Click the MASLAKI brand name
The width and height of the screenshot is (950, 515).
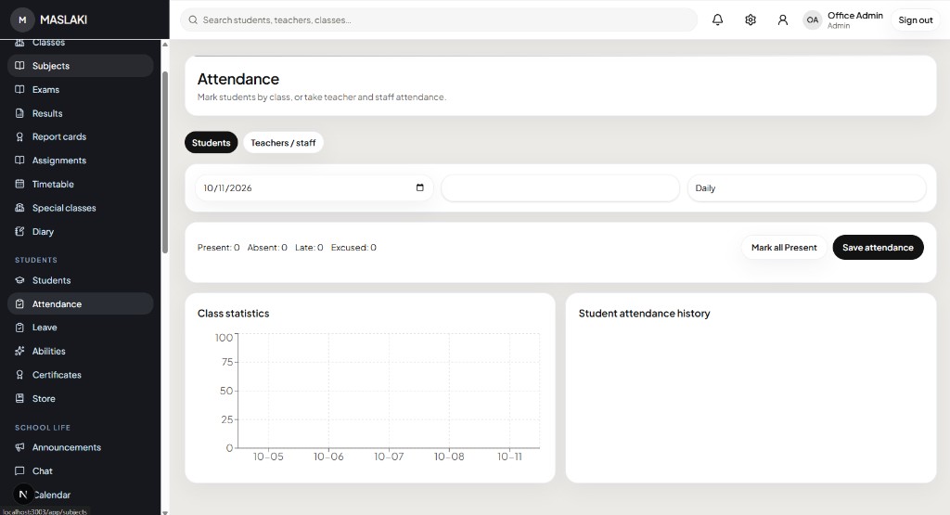coord(64,20)
